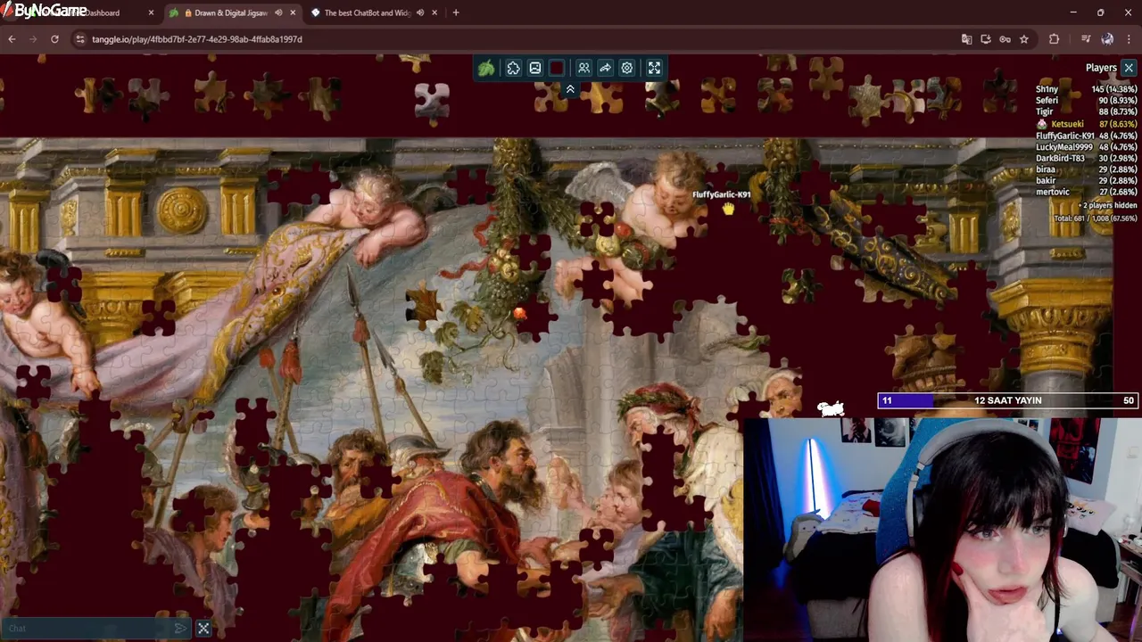Select player DarkBird-T83 in the list

pos(1086,158)
